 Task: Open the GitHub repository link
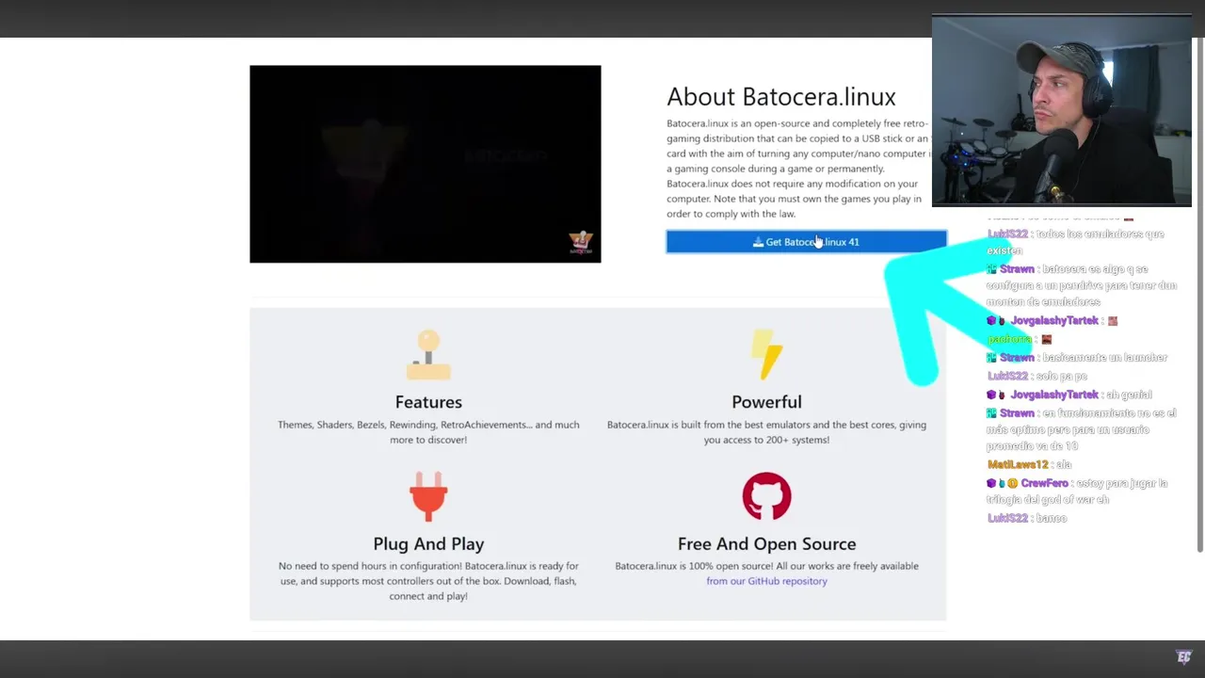pyautogui.click(x=766, y=581)
